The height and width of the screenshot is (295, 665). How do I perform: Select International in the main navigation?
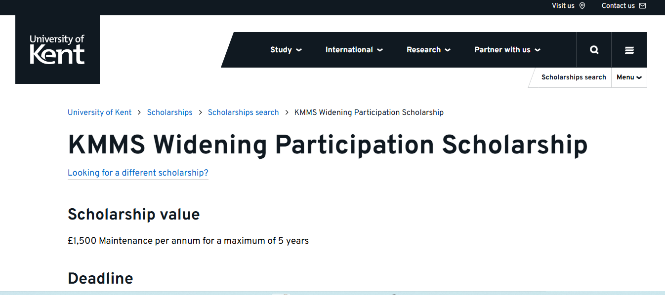click(x=349, y=50)
